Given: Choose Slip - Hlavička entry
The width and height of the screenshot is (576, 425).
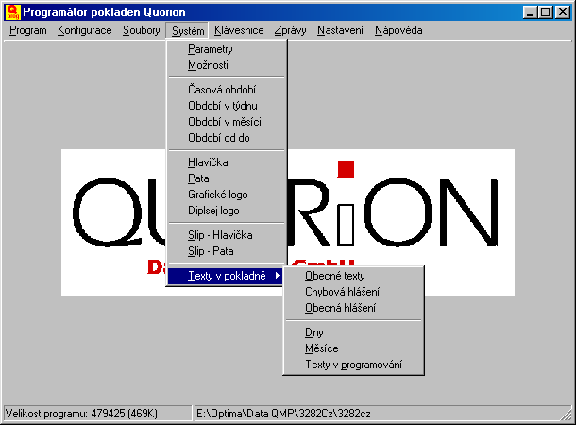Looking at the screenshot, I should coord(227,235).
